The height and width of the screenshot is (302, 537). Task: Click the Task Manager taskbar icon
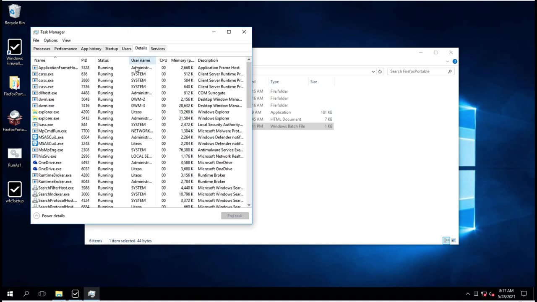91,294
